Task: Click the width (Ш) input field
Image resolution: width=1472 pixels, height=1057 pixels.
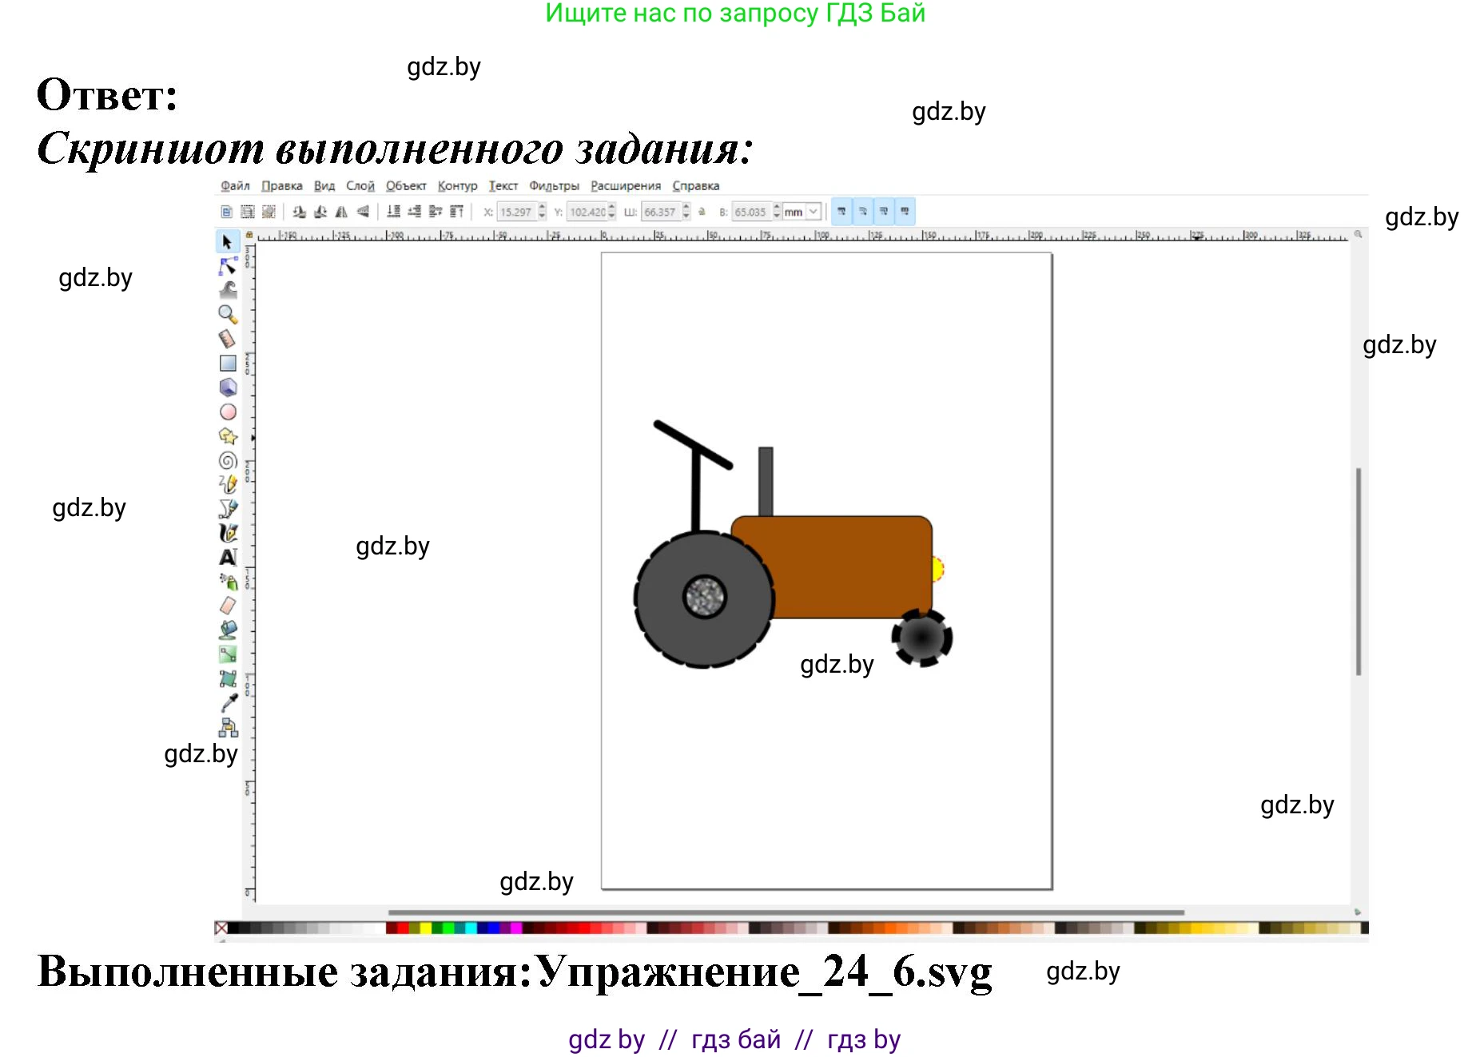Action: 661,212
